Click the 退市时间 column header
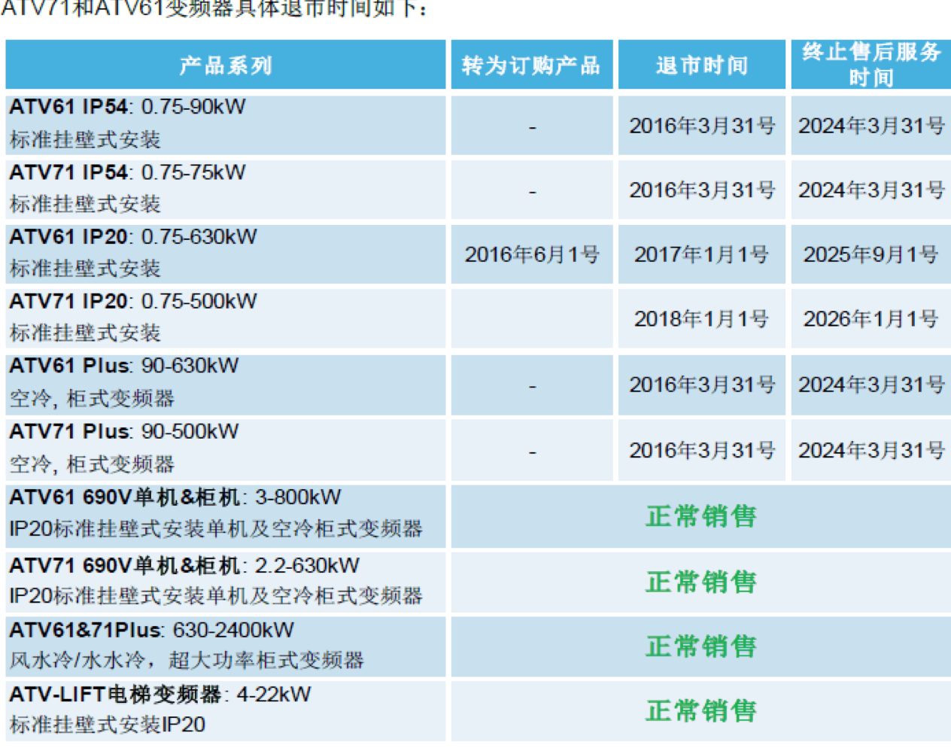Image resolution: width=951 pixels, height=751 pixels. coord(702,65)
